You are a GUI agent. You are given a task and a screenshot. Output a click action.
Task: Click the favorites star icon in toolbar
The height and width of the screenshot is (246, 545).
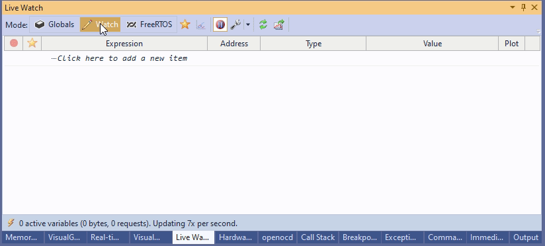click(185, 24)
